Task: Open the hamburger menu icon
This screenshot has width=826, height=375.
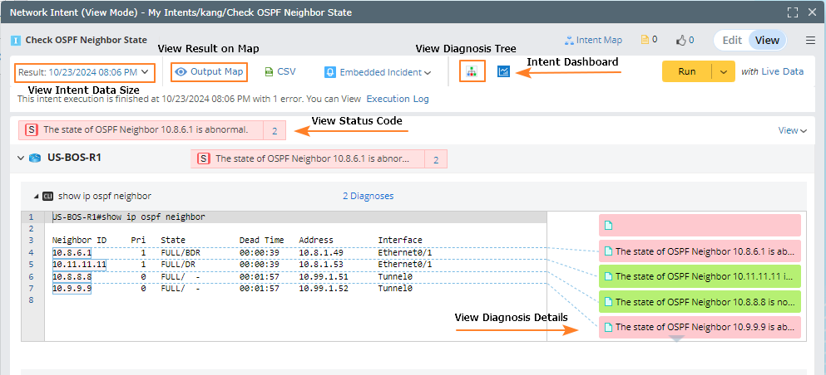Action: pyautogui.click(x=810, y=40)
